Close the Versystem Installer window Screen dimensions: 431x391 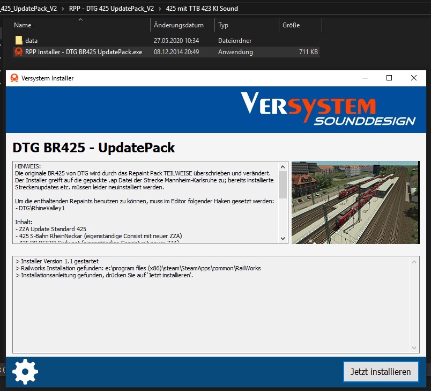pos(414,78)
